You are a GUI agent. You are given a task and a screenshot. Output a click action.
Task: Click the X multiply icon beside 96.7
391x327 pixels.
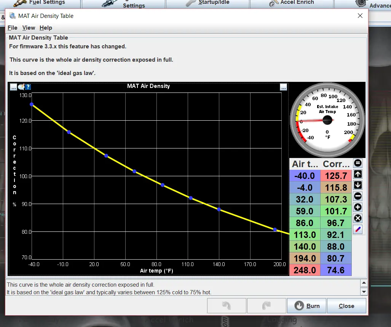click(x=358, y=219)
